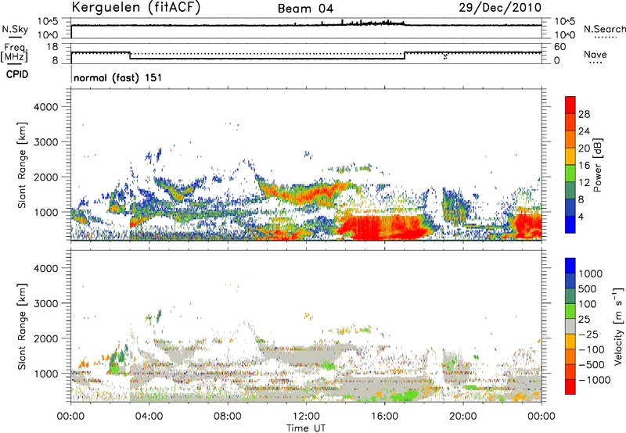Select the 4 value on the Power colorbar
The width and height of the screenshot is (626, 433).
pyautogui.click(x=581, y=216)
